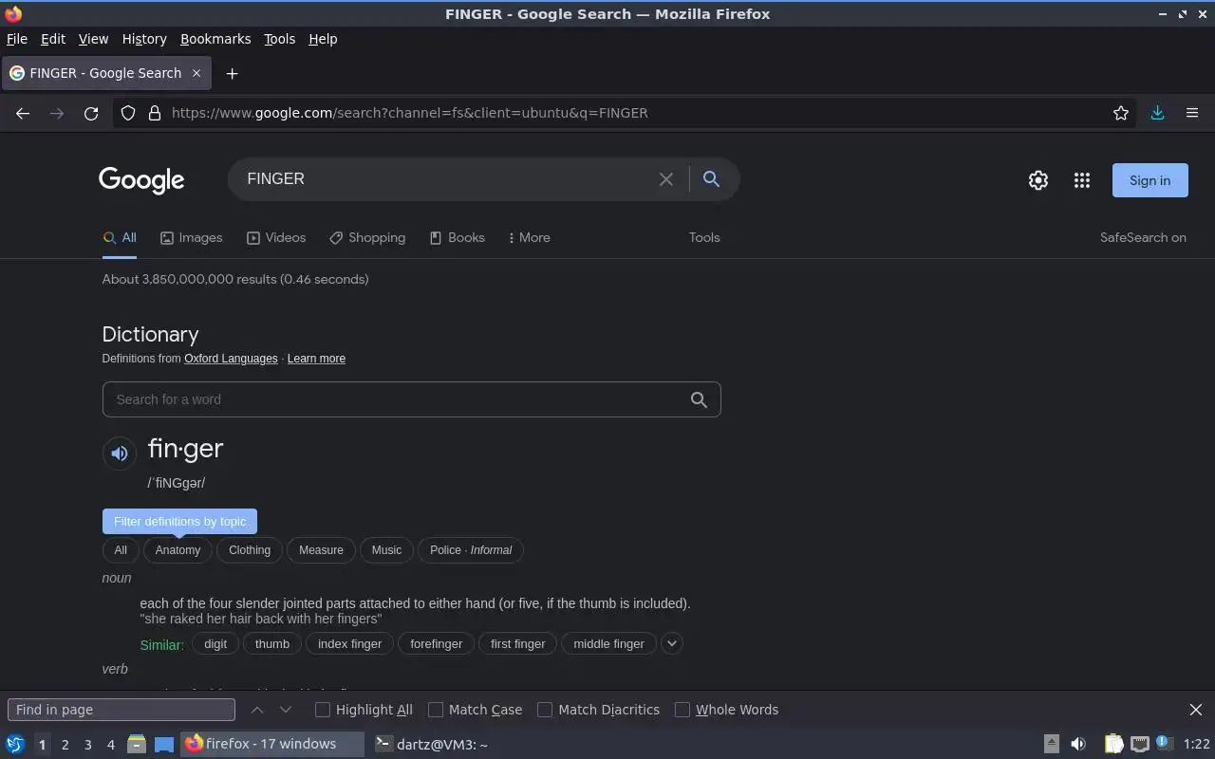Open the taskbar start menu icon
Screen dimensions: 1215x759
coord(14,744)
